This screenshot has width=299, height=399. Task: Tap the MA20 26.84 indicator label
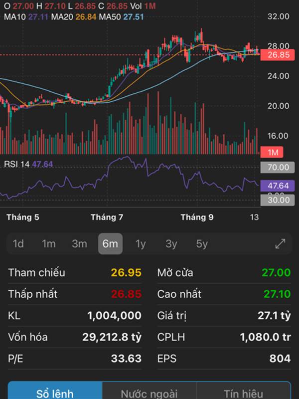click(74, 17)
